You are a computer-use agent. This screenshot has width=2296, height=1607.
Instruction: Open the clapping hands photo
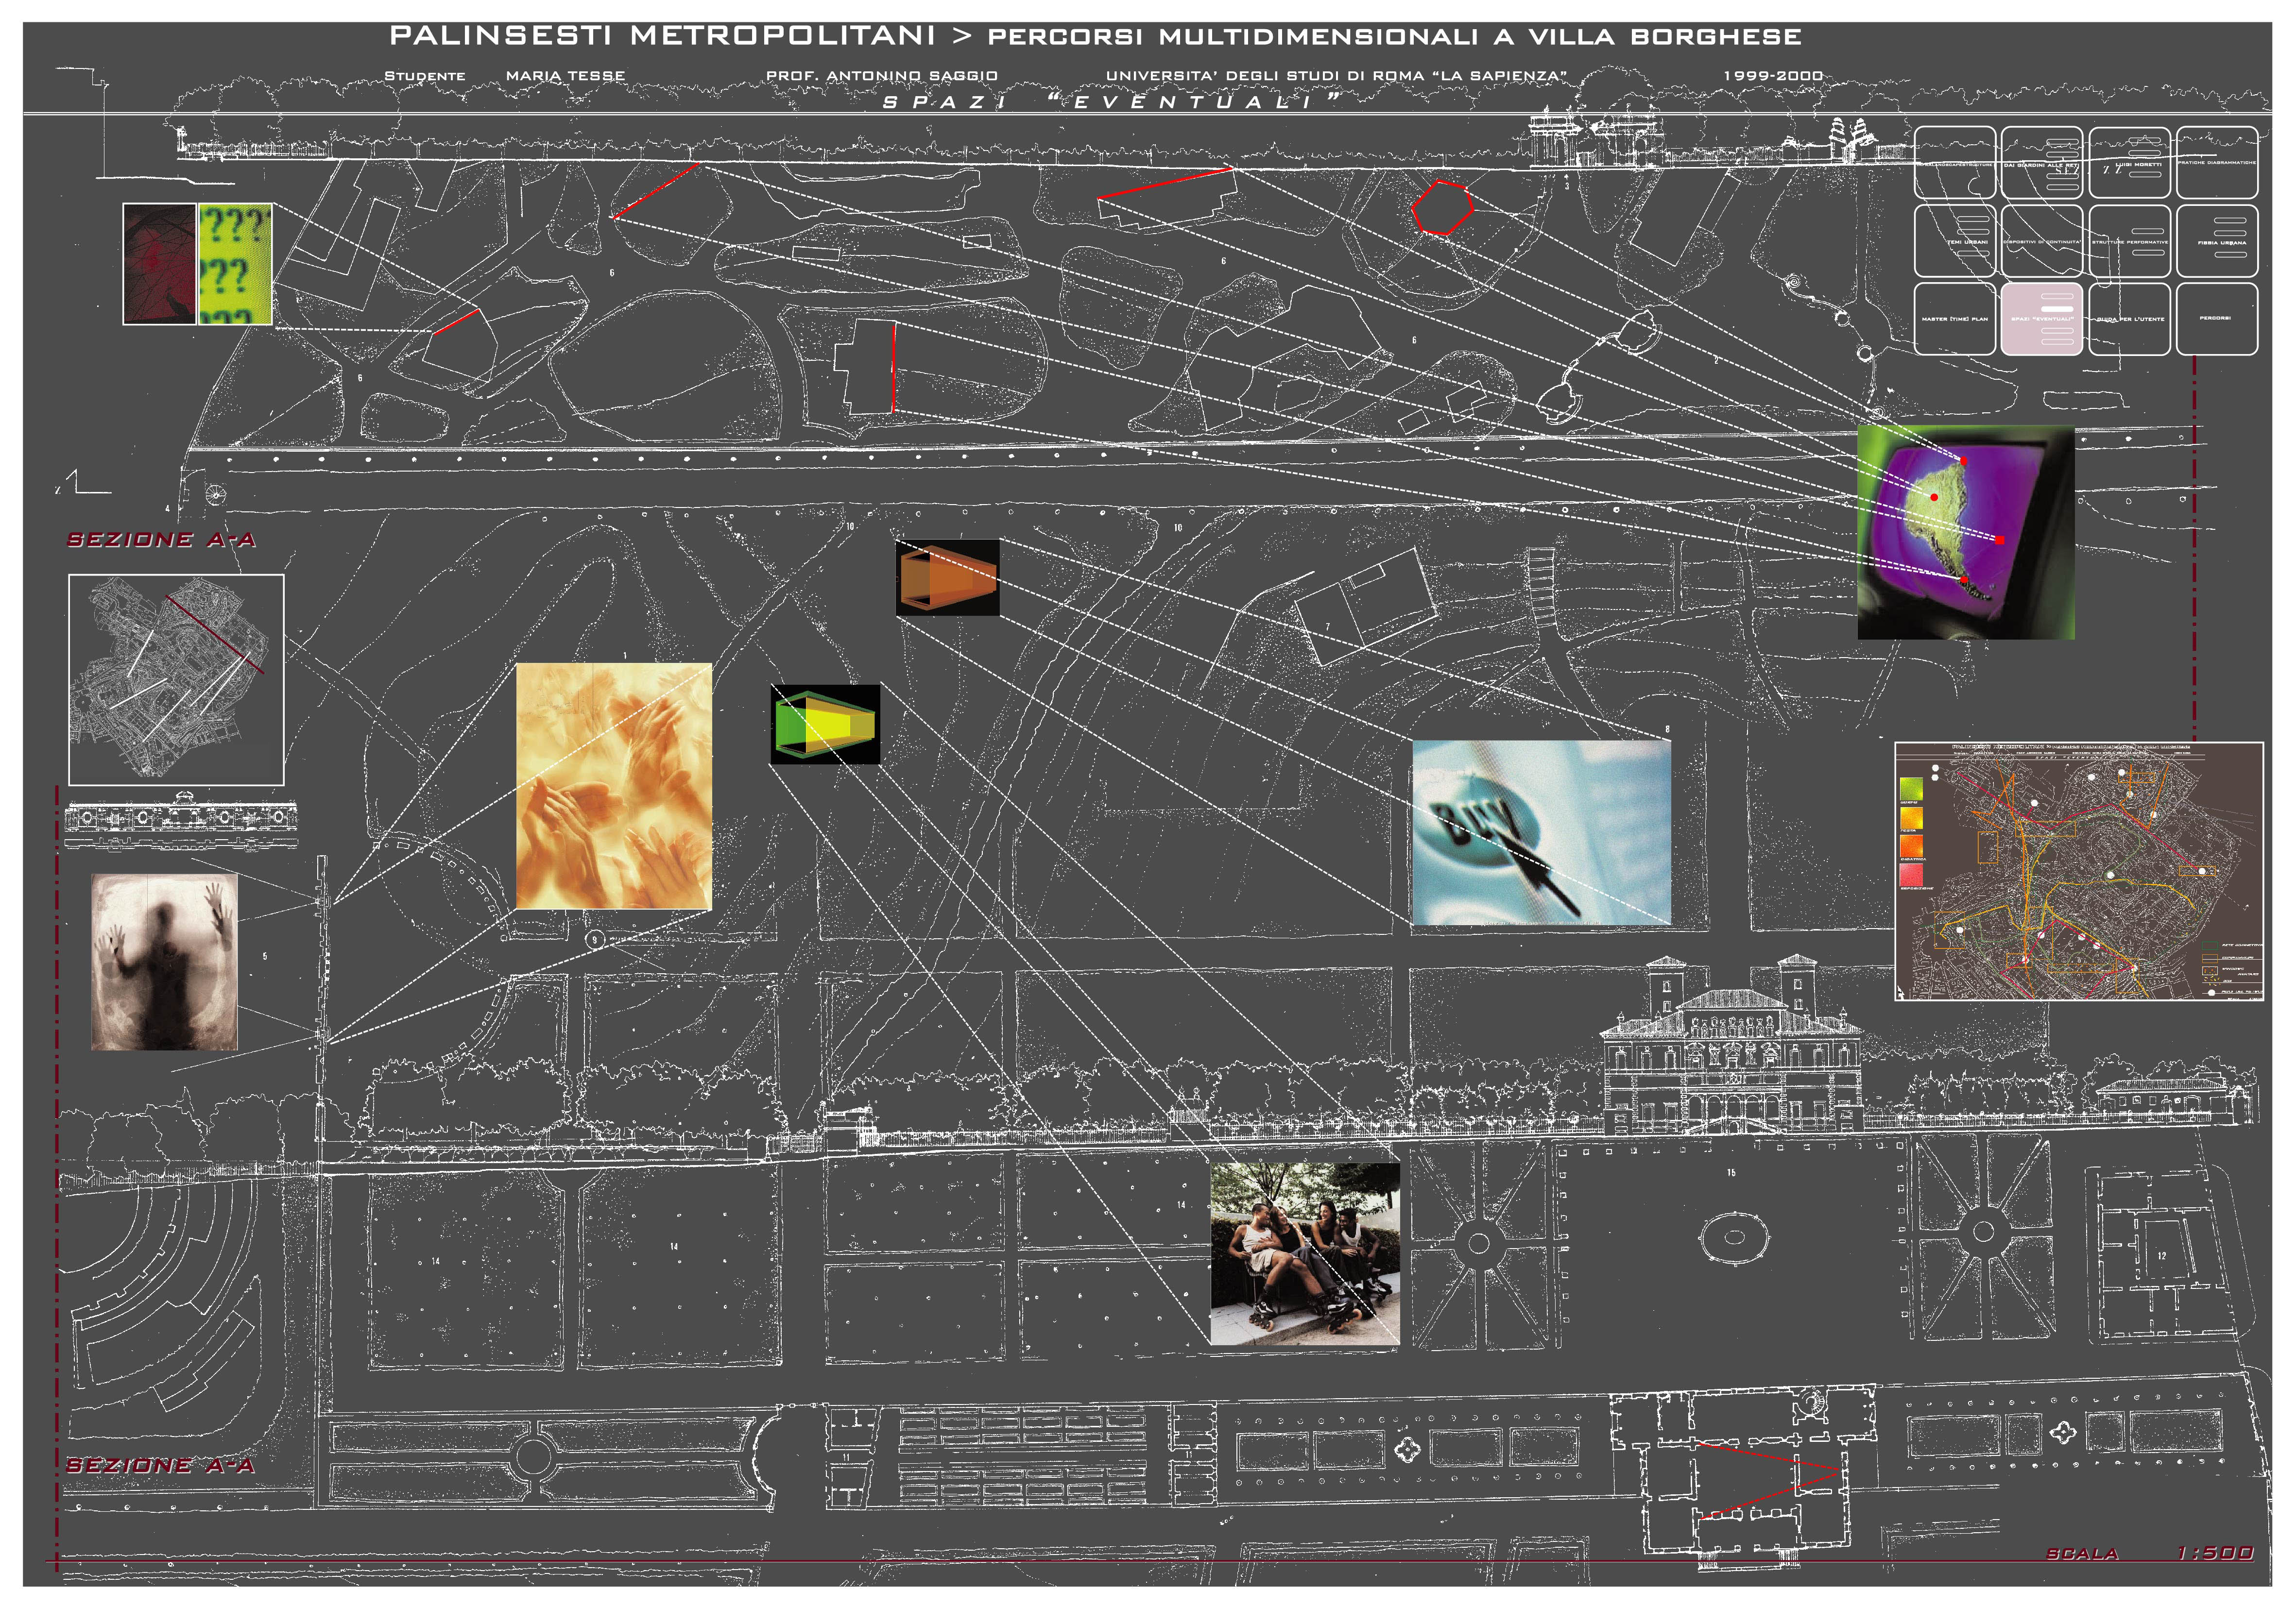click(x=613, y=785)
